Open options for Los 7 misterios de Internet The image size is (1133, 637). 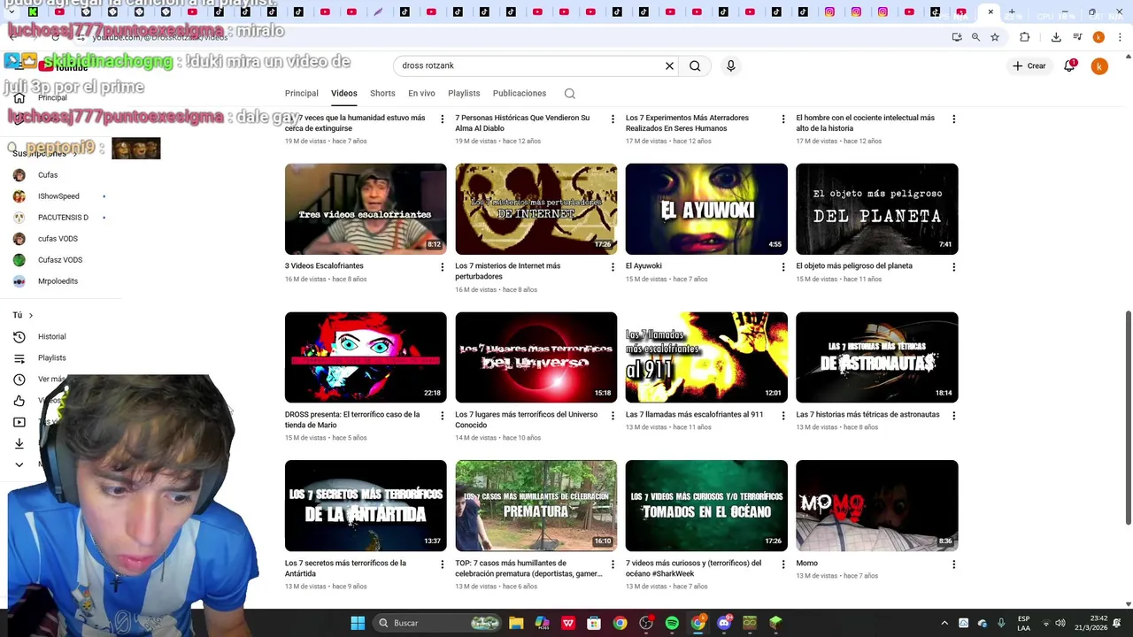pyautogui.click(x=613, y=266)
